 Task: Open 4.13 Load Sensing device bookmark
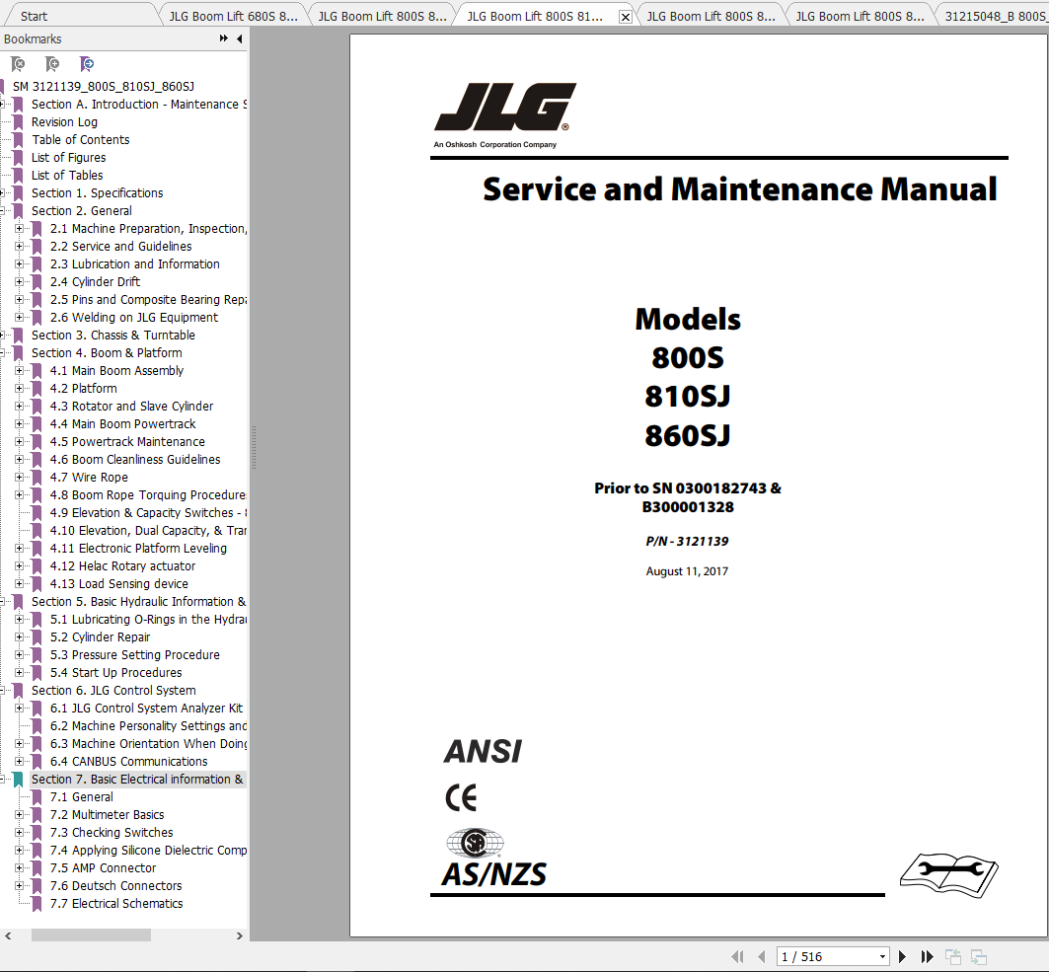[x=118, y=584]
